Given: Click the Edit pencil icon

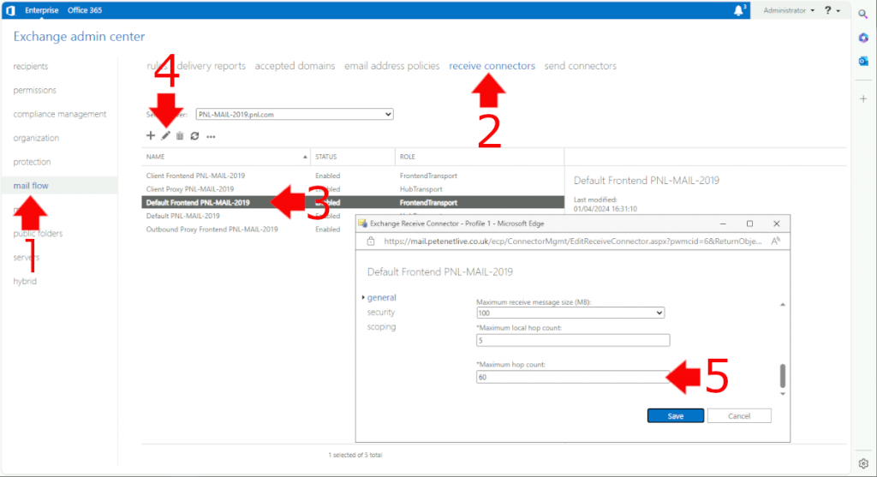Looking at the screenshot, I should pyautogui.click(x=165, y=135).
